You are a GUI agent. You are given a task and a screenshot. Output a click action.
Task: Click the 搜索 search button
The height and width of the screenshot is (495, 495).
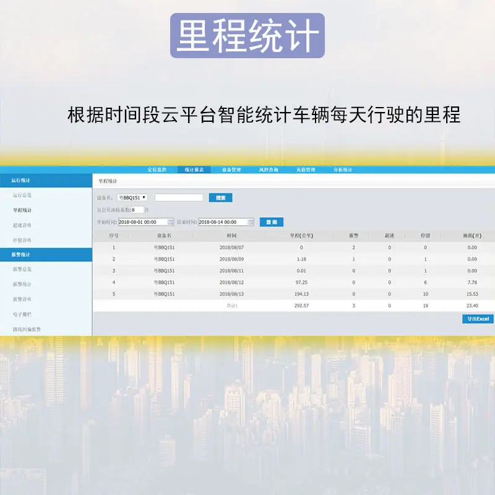(221, 197)
